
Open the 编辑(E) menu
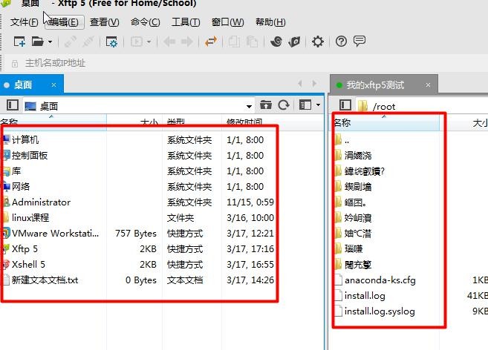coord(65,22)
